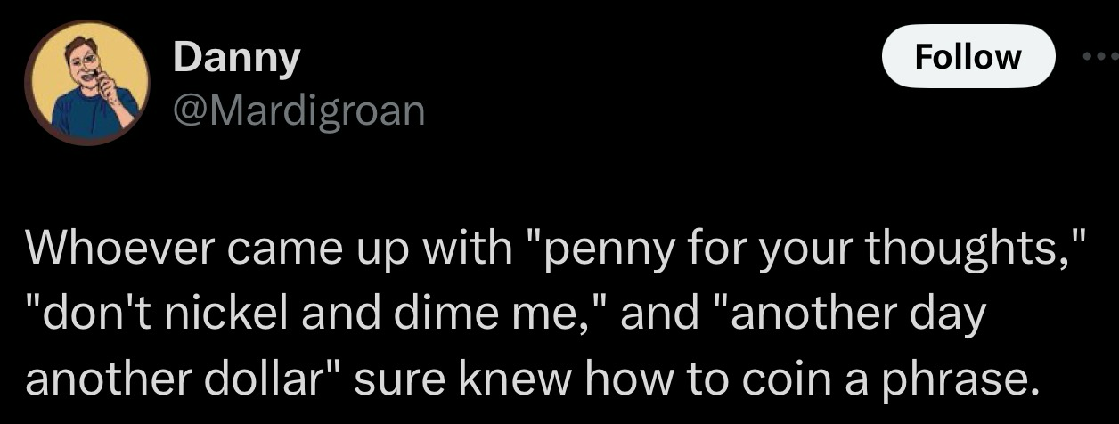
Task: Visit the @Mardigroan handle profile
Action: point(298,110)
